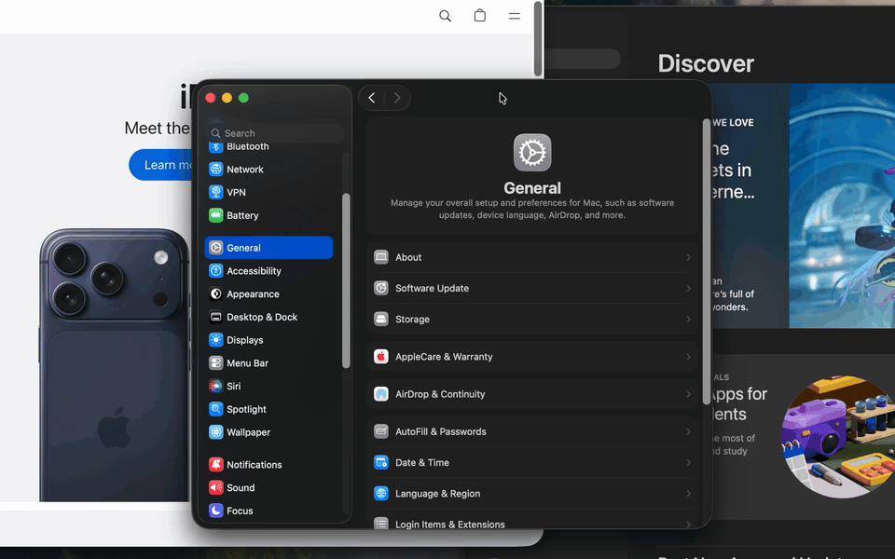Click the Menu Bar label in sidebar
The height and width of the screenshot is (559, 895).
point(247,363)
